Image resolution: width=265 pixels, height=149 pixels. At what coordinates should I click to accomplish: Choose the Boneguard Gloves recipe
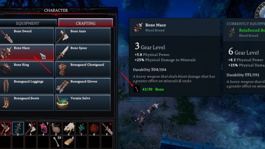click(83, 86)
